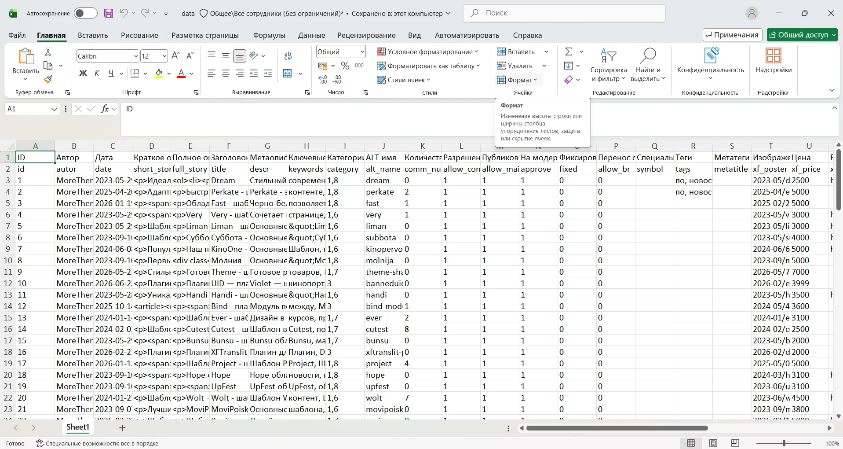Switch to the Формулы tab
The height and width of the screenshot is (449, 843).
click(x=269, y=35)
